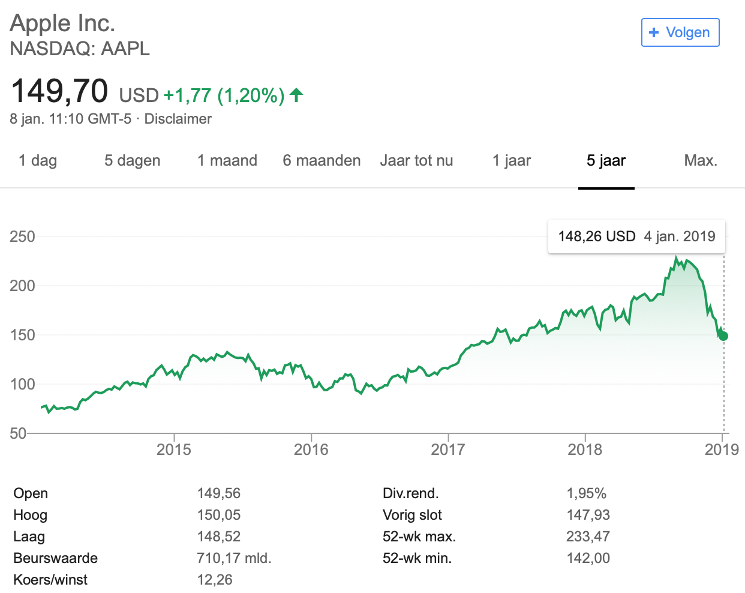Click the Beurswaarde label
745x593 pixels.
pos(56,558)
